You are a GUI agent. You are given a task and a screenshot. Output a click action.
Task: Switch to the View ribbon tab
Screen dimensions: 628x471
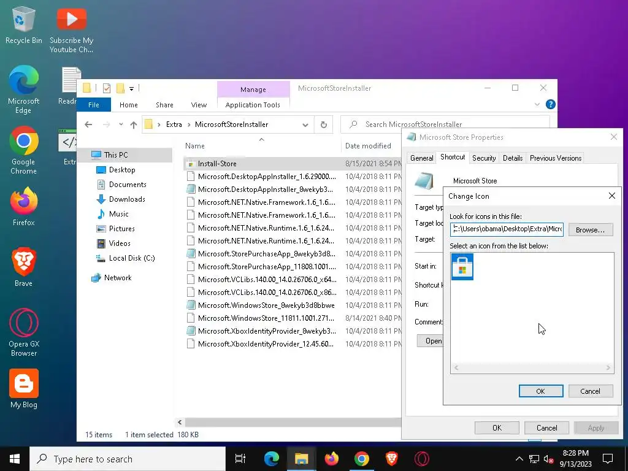click(199, 104)
